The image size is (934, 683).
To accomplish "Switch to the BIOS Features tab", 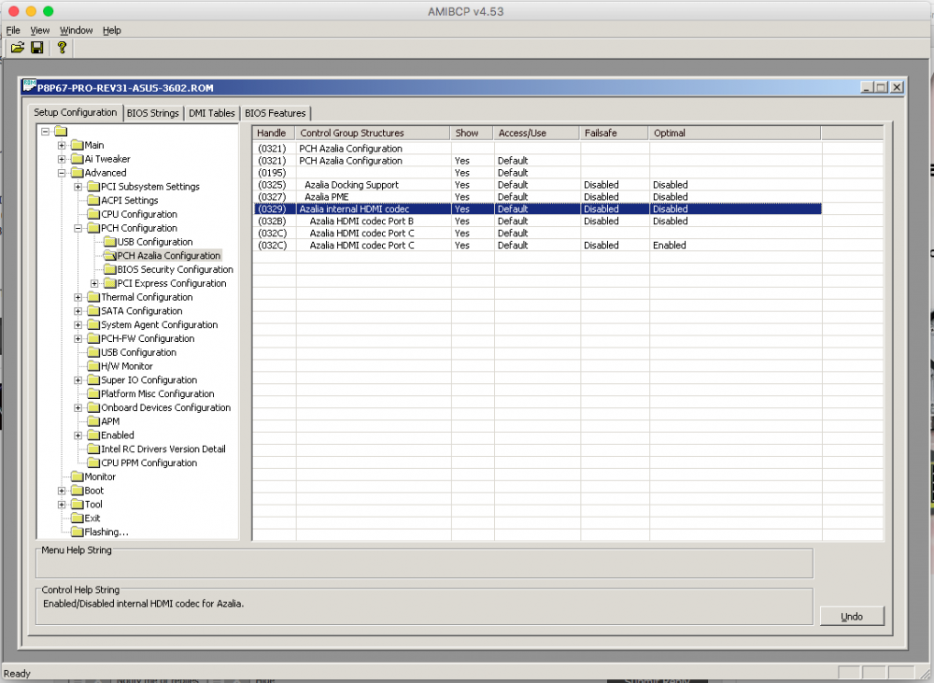I will pyautogui.click(x=276, y=113).
